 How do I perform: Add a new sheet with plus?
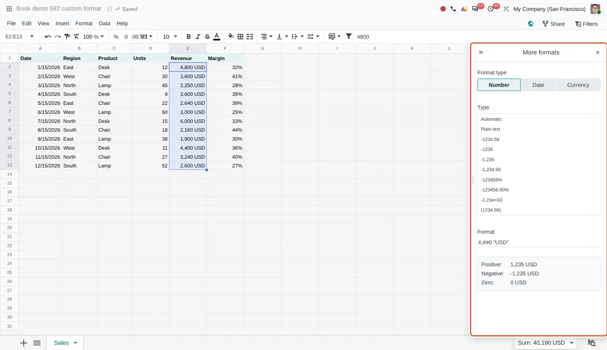tap(24, 343)
